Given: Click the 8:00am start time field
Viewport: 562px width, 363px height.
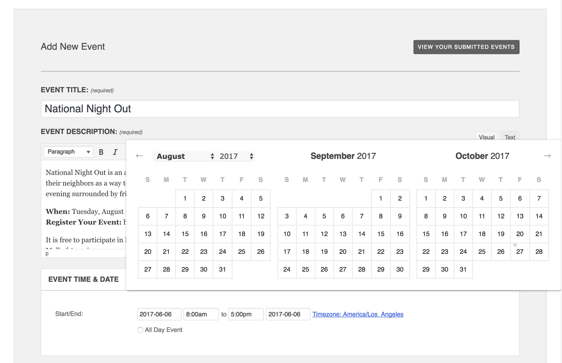Looking at the screenshot, I should coord(201,314).
